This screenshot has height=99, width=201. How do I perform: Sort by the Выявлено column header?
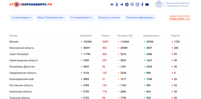tap(86, 36)
